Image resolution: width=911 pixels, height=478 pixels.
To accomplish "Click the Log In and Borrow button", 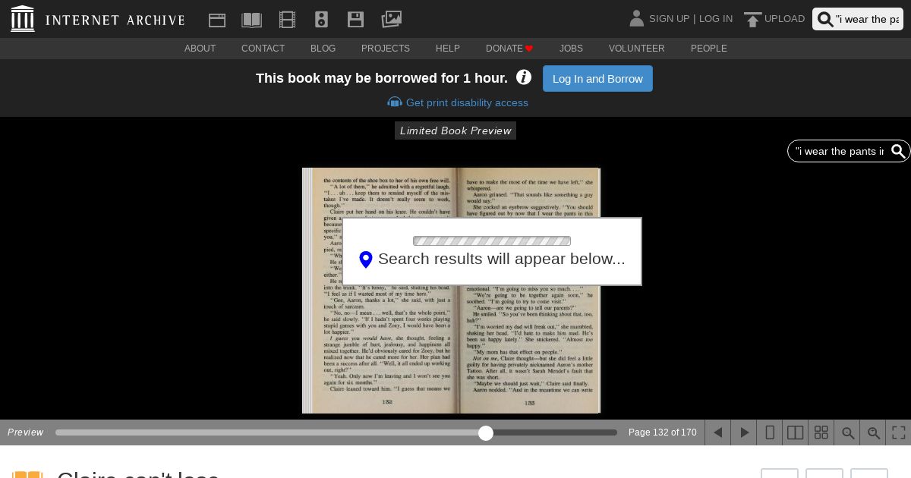I will coord(597,78).
